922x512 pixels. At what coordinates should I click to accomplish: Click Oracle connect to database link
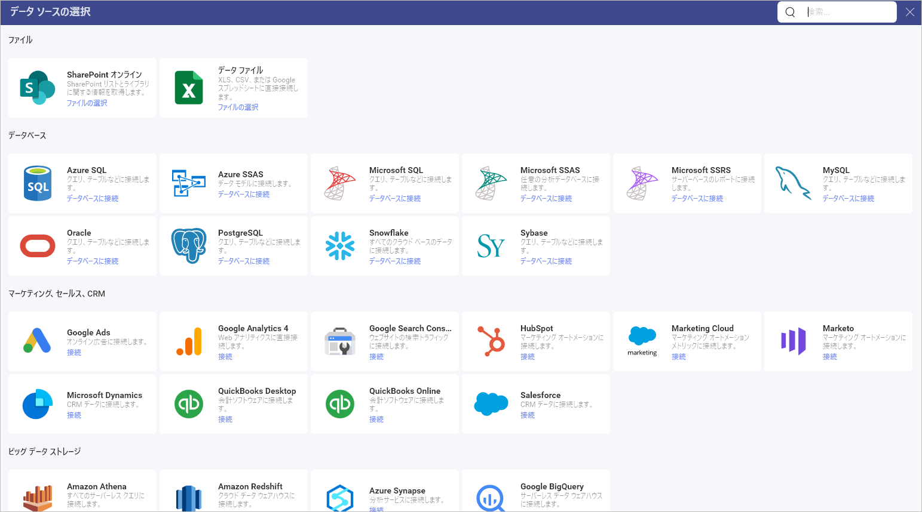click(93, 261)
